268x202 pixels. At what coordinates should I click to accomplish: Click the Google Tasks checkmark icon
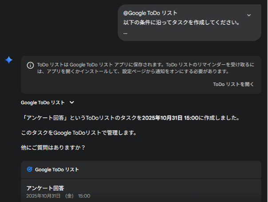(30, 169)
